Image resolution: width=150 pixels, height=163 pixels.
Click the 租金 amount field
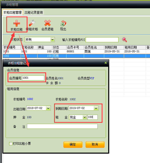tap(92, 117)
